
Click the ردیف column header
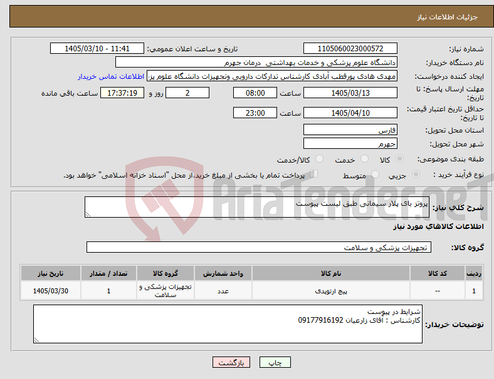click(474, 273)
